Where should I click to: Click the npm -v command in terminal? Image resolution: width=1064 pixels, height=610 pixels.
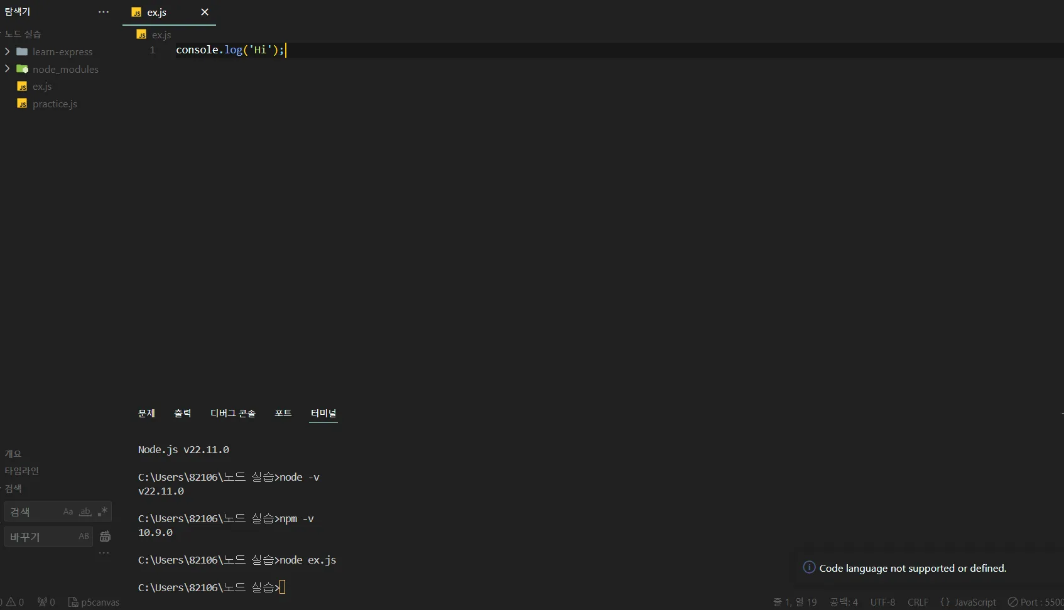pyautogui.click(x=296, y=518)
